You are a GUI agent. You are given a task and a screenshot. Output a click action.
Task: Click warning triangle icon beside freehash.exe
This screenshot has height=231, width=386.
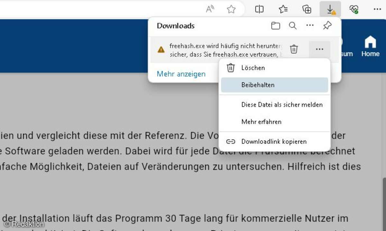[x=161, y=50]
